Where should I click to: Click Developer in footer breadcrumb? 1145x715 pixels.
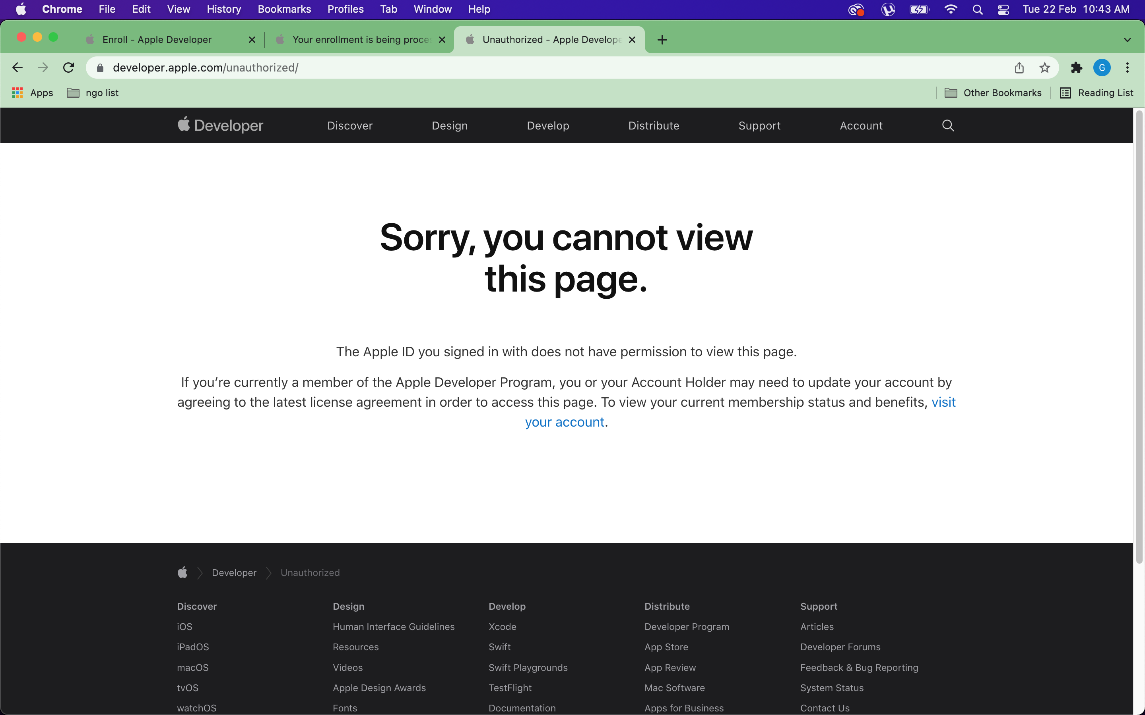click(x=234, y=573)
